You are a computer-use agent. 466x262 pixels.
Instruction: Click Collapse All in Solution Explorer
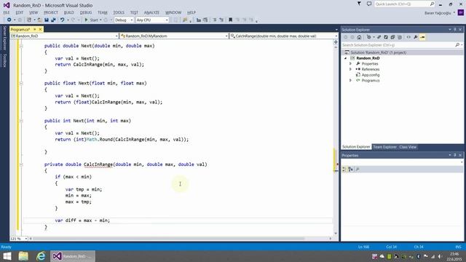pyautogui.click(x=392, y=37)
